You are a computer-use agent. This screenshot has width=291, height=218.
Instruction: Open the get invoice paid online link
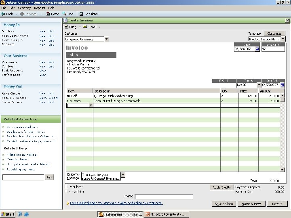click(x=116, y=203)
